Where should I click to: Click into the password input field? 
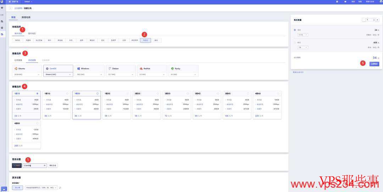33,165
